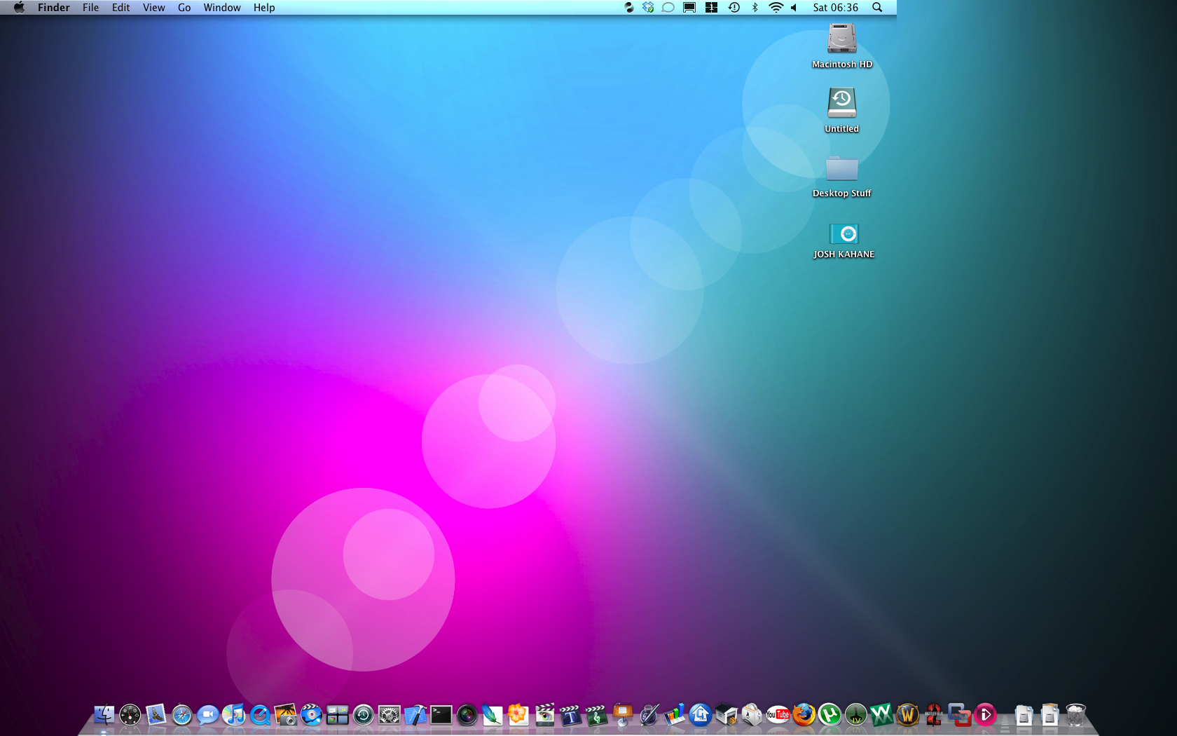Open the Displays menu bar icon

[689, 8]
